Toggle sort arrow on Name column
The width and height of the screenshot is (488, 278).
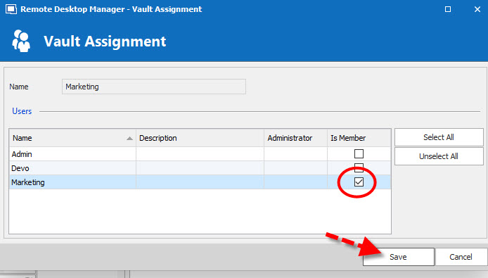point(130,139)
